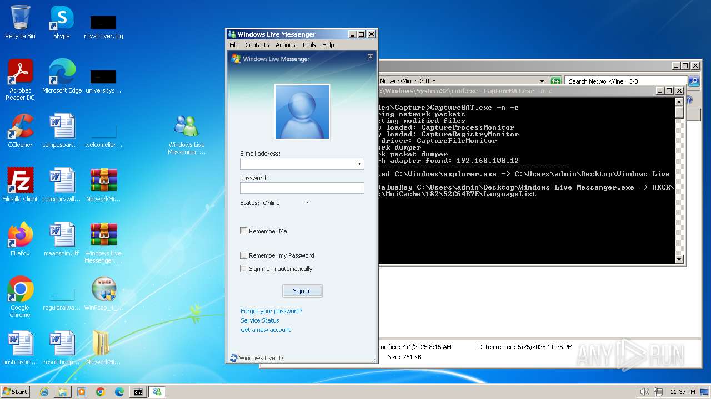Open the Tools menu
The width and height of the screenshot is (711, 399).
pos(309,45)
